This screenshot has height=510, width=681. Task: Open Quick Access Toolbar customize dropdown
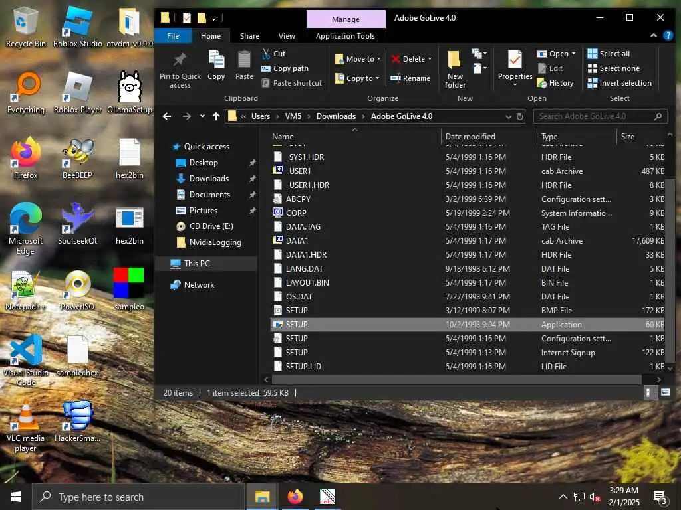click(x=213, y=18)
